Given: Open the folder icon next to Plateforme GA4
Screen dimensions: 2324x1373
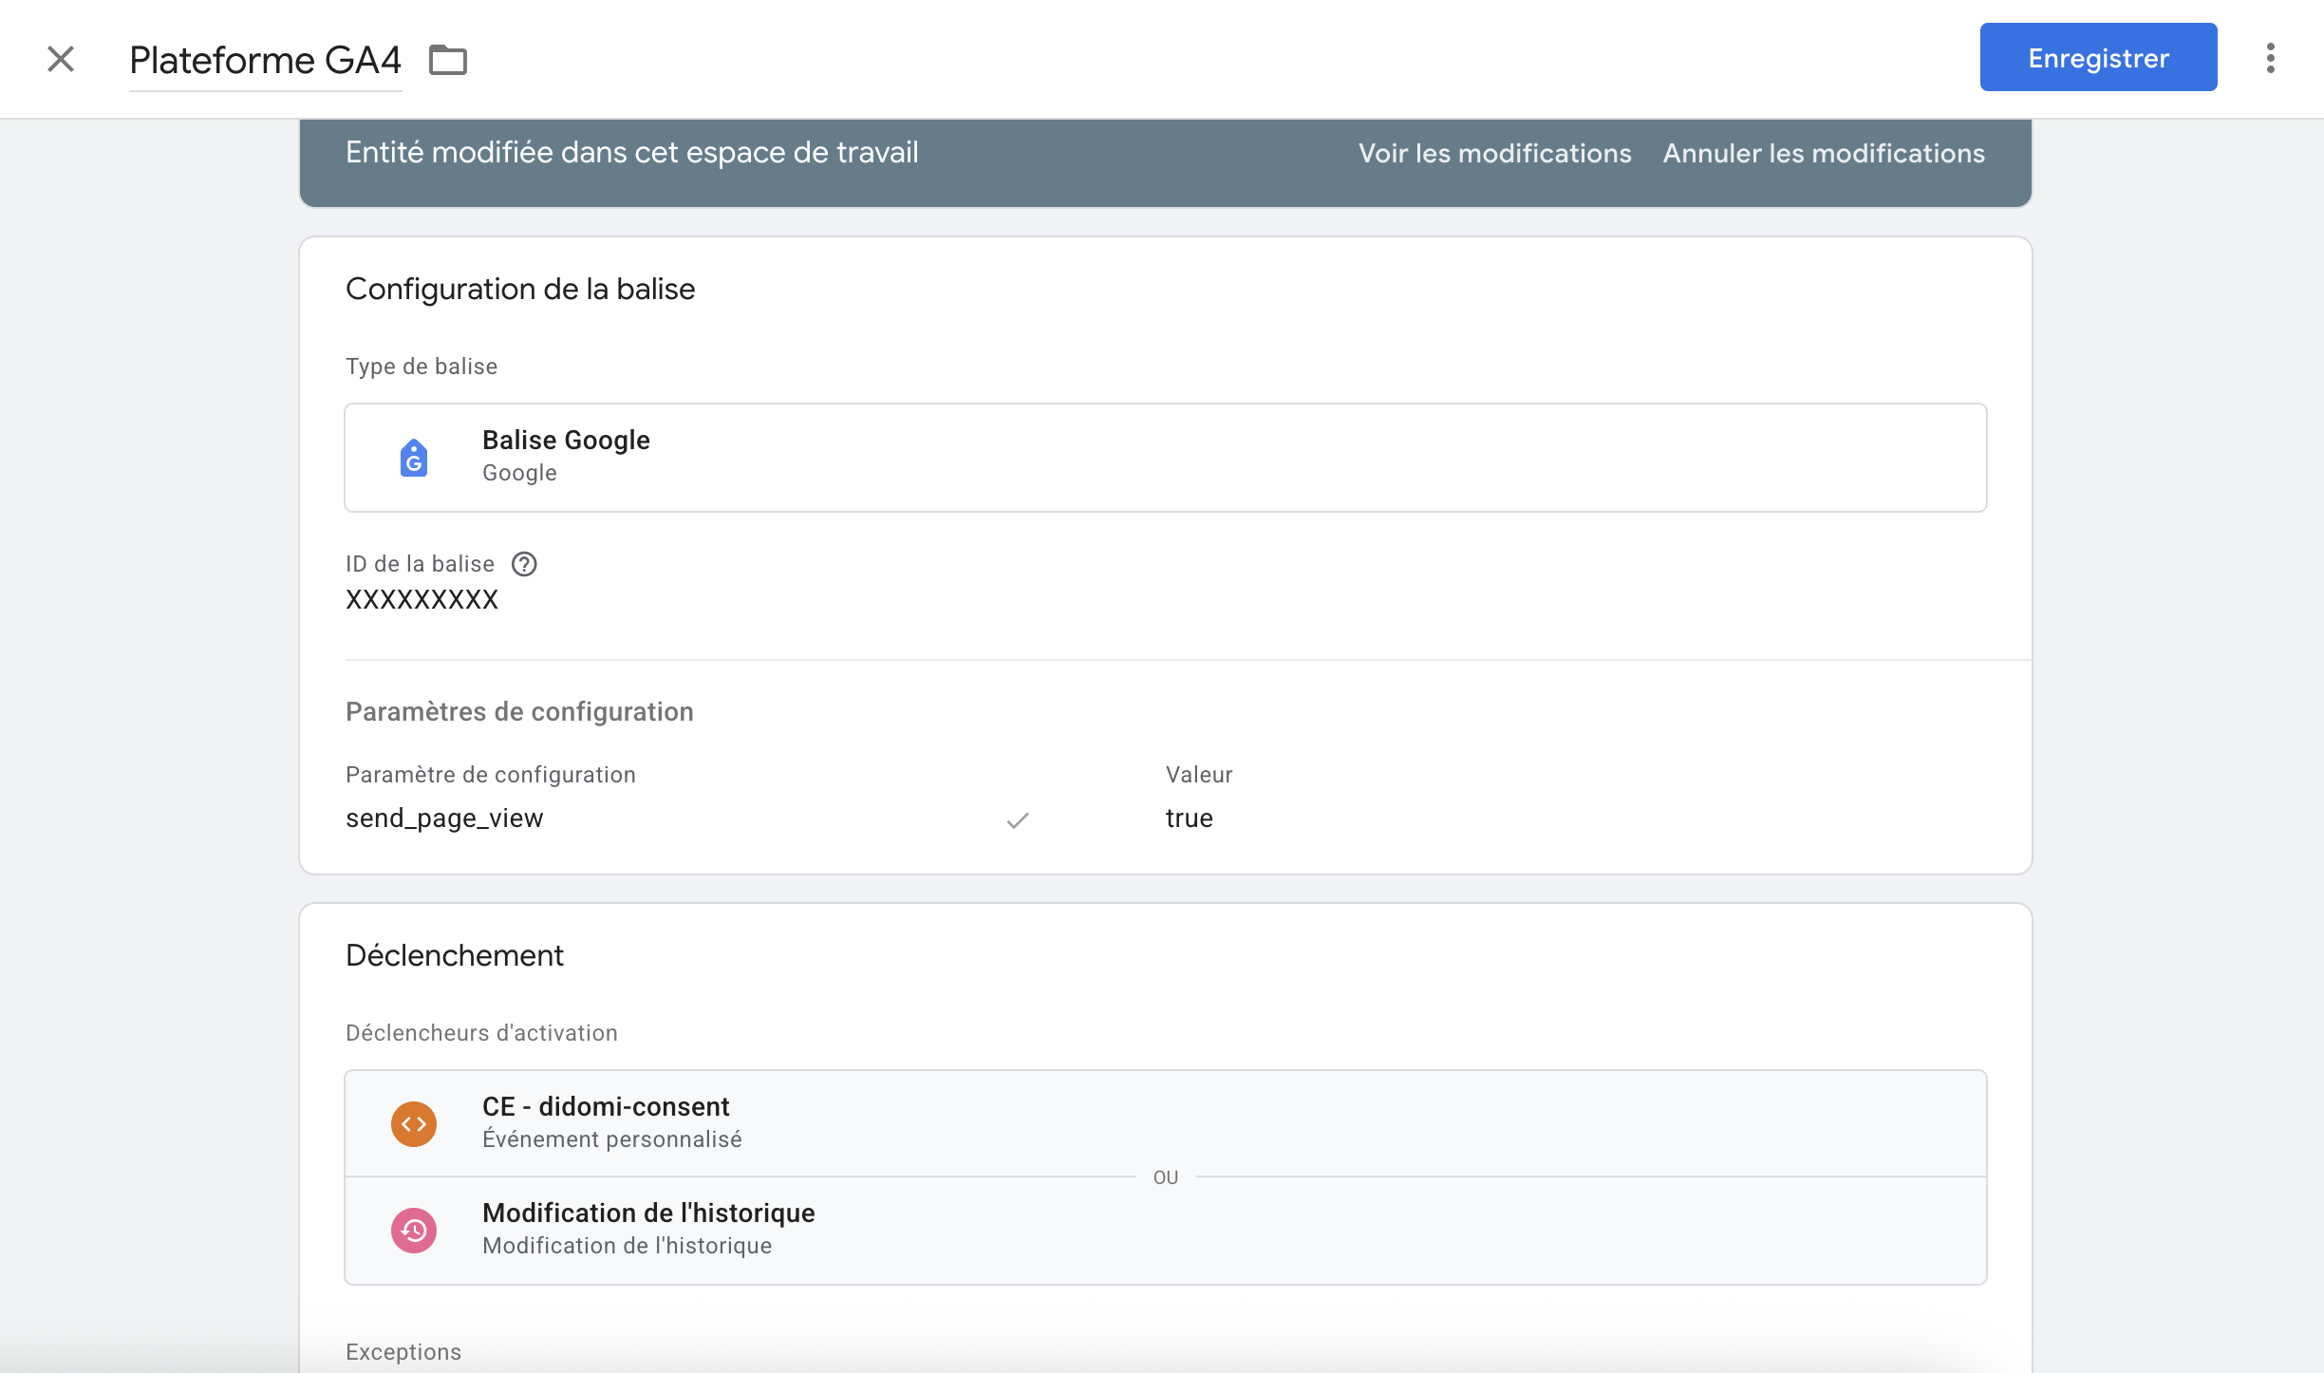Looking at the screenshot, I should point(448,60).
